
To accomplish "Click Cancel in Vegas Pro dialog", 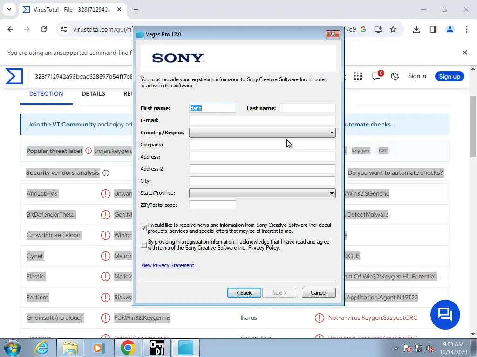I will (x=319, y=293).
